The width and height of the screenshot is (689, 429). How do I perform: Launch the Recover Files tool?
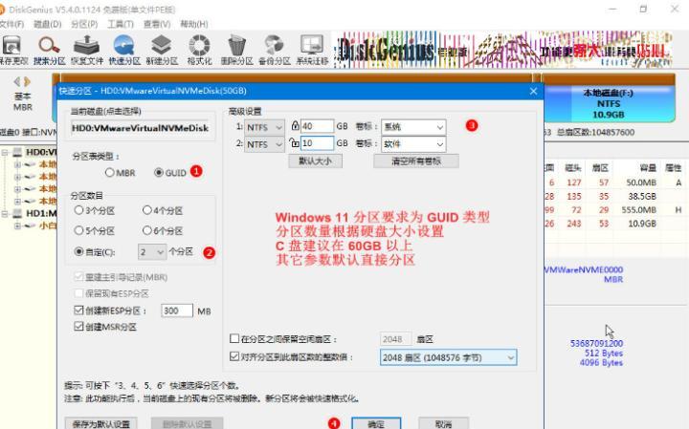86,51
